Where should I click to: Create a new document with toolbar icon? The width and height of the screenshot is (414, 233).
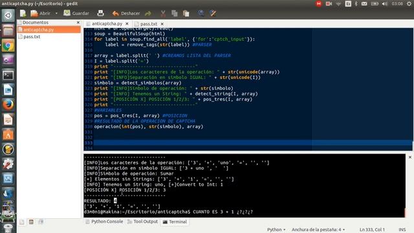pyautogui.click(x=23, y=13)
